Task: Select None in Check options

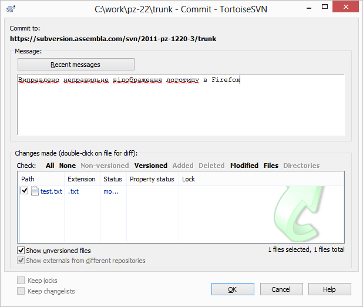Action: tap(68, 166)
